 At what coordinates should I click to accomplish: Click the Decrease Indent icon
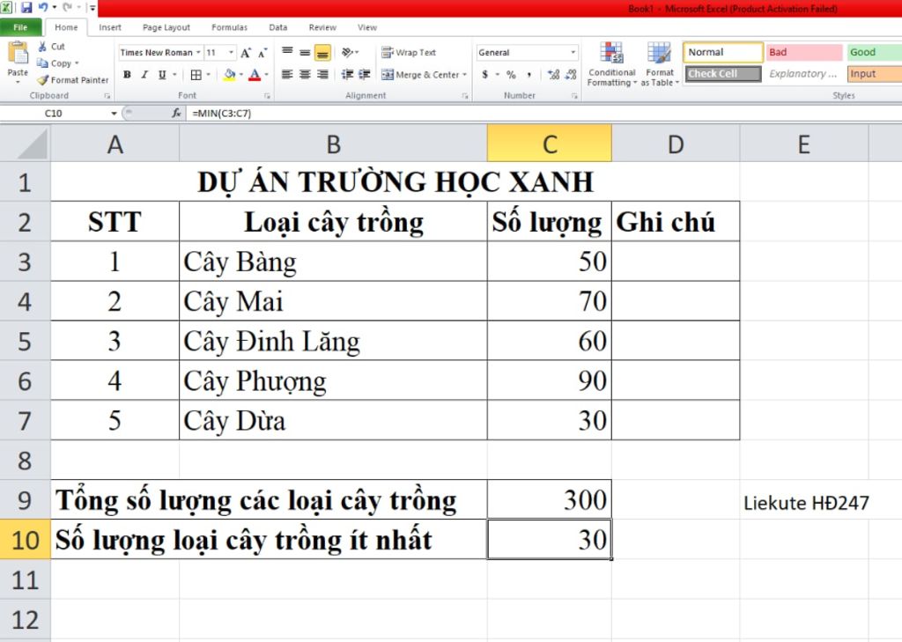(347, 75)
